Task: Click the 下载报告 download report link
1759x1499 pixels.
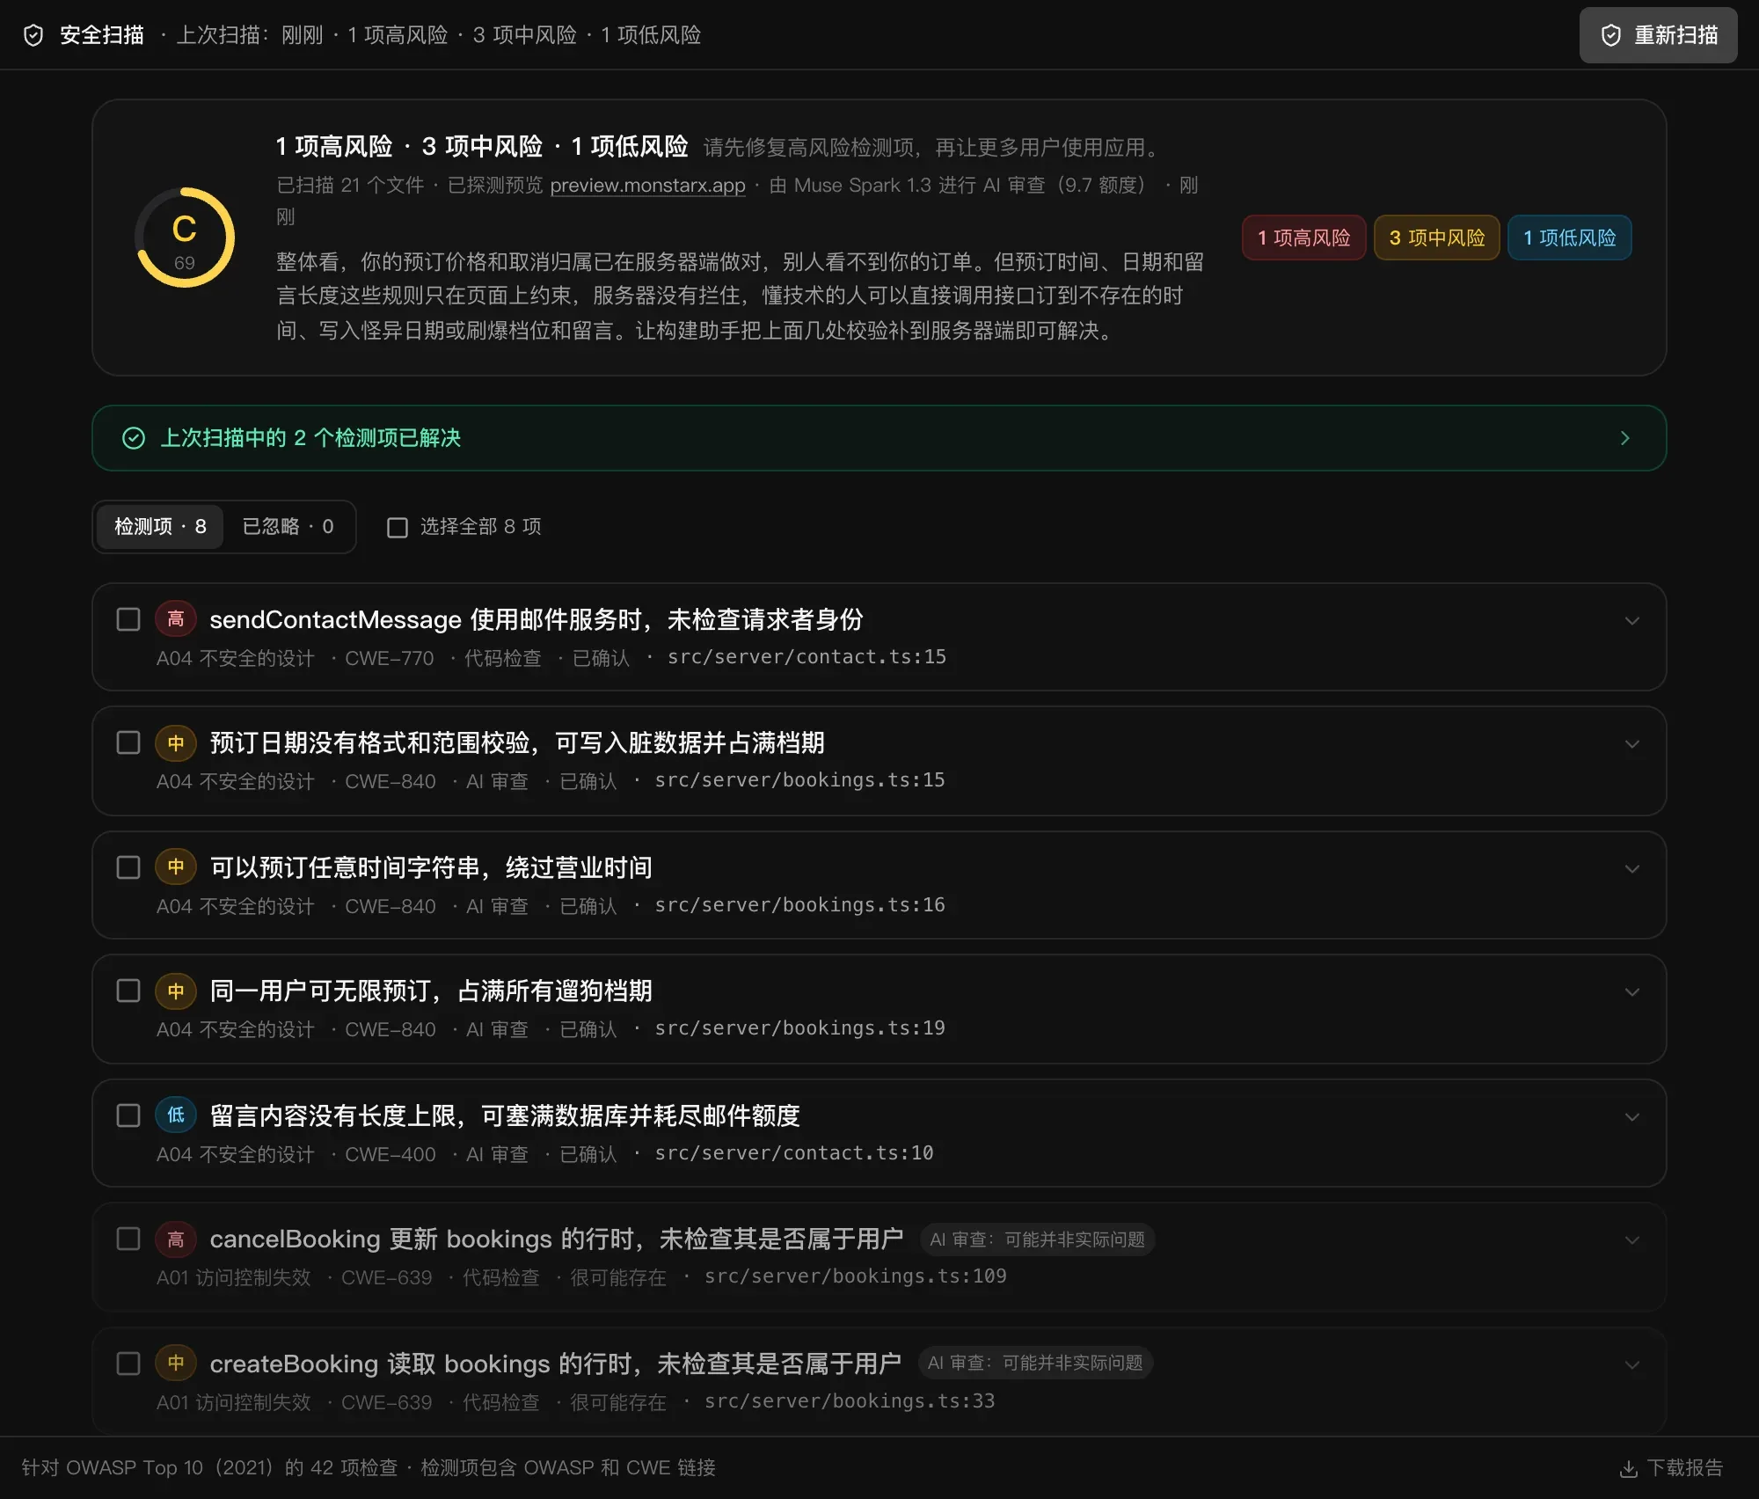Action: pos(1671,1467)
